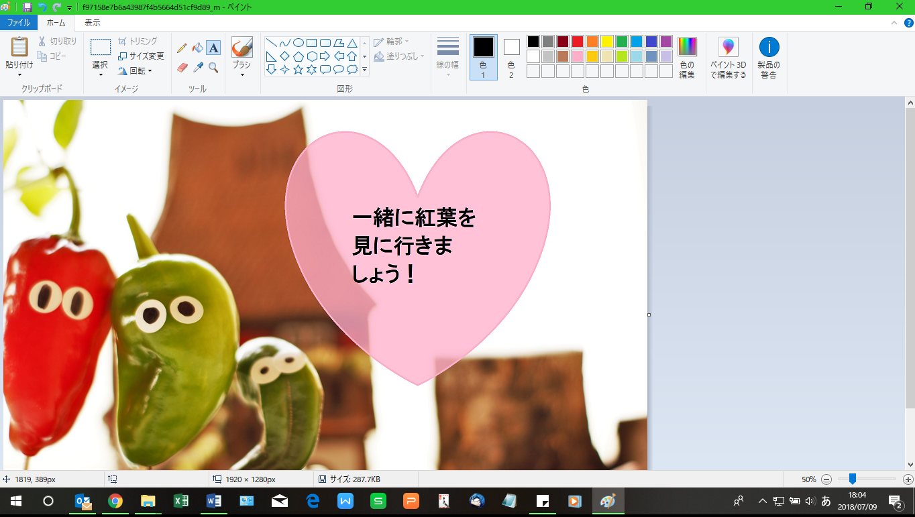Pick the pink color swatch
Image resolution: width=915 pixels, height=517 pixels.
(577, 56)
